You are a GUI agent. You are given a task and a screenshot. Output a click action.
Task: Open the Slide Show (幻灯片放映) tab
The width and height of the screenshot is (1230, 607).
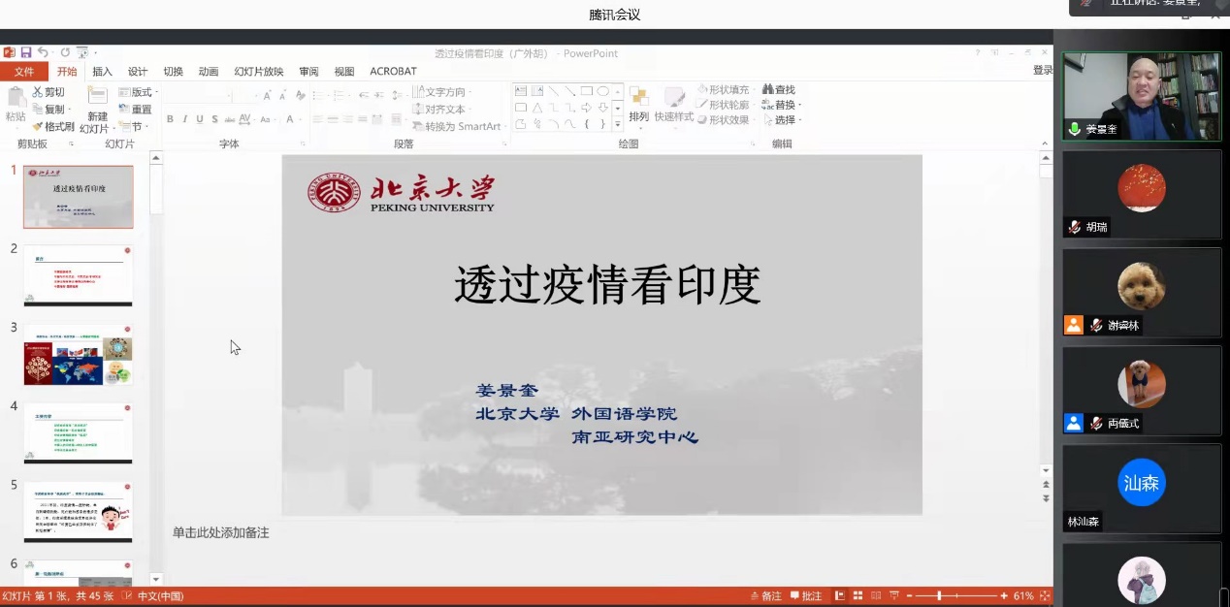tap(258, 71)
